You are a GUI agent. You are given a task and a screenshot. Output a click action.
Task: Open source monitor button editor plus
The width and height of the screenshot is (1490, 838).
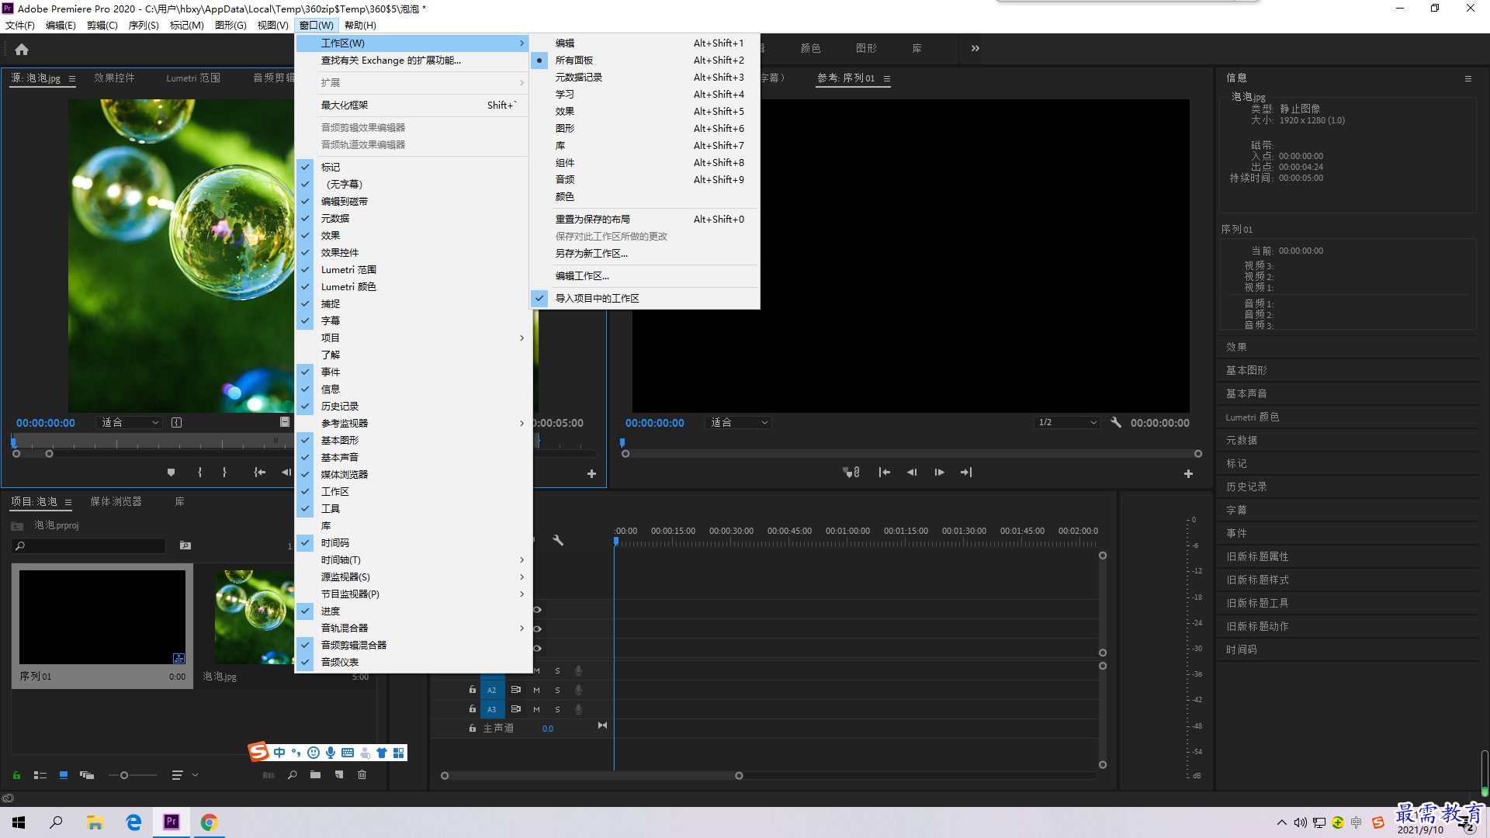tap(591, 473)
